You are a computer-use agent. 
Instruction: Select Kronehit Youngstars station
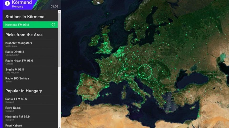pyautogui.click(x=30, y=44)
